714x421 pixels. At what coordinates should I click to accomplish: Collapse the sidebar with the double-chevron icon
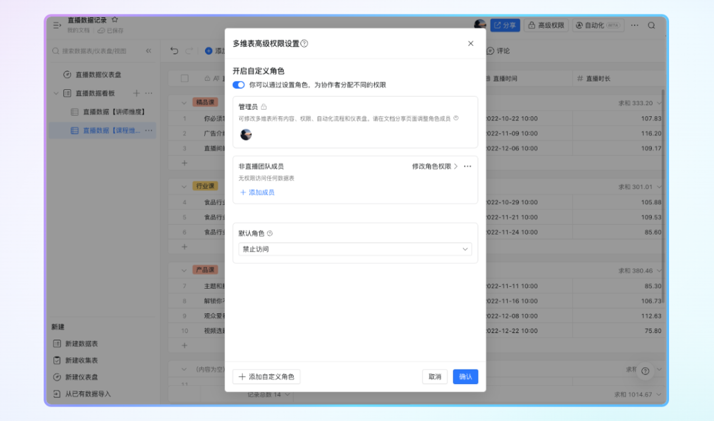click(x=148, y=51)
